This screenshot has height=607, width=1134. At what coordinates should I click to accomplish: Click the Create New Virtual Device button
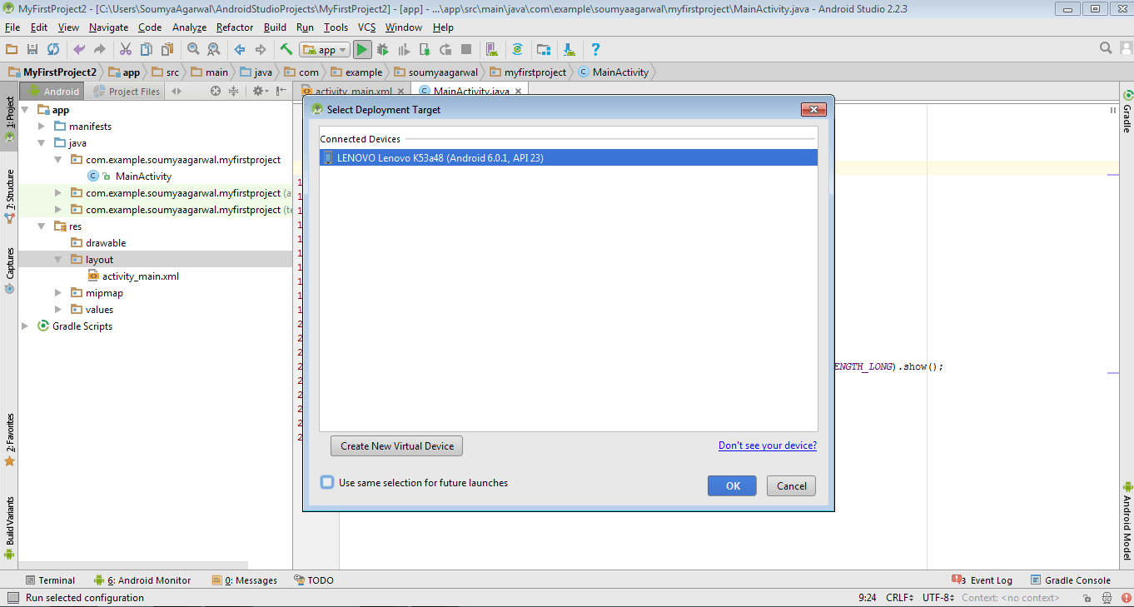(395, 445)
